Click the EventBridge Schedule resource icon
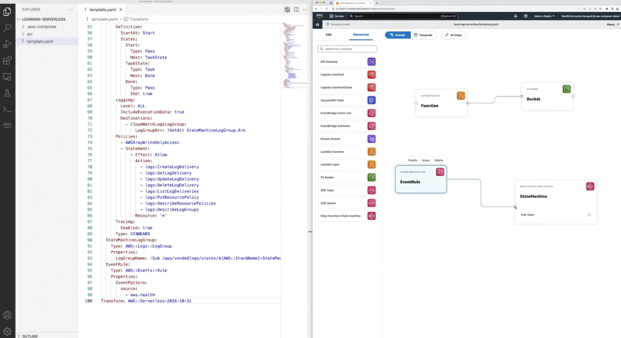The image size is (621, 338). coord(371,126)
